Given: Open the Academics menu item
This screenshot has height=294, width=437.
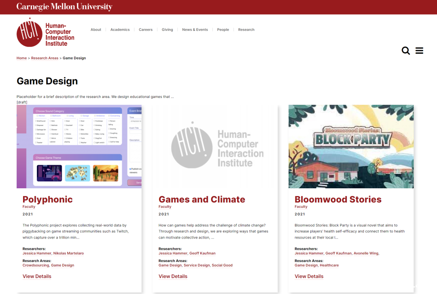Looking at the screenshot, I should 120,30.
